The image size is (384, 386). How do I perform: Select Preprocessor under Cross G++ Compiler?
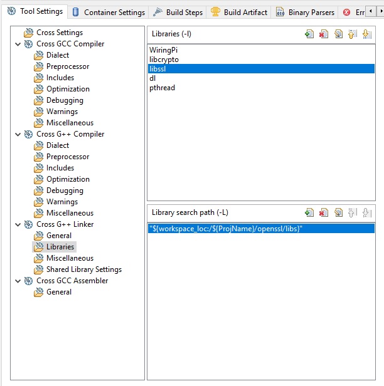pyautogui.click(x=68, y=157)
